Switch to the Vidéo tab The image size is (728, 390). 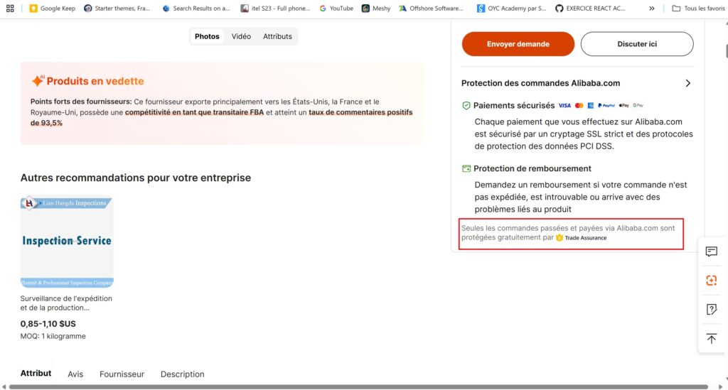pos(241,36)
